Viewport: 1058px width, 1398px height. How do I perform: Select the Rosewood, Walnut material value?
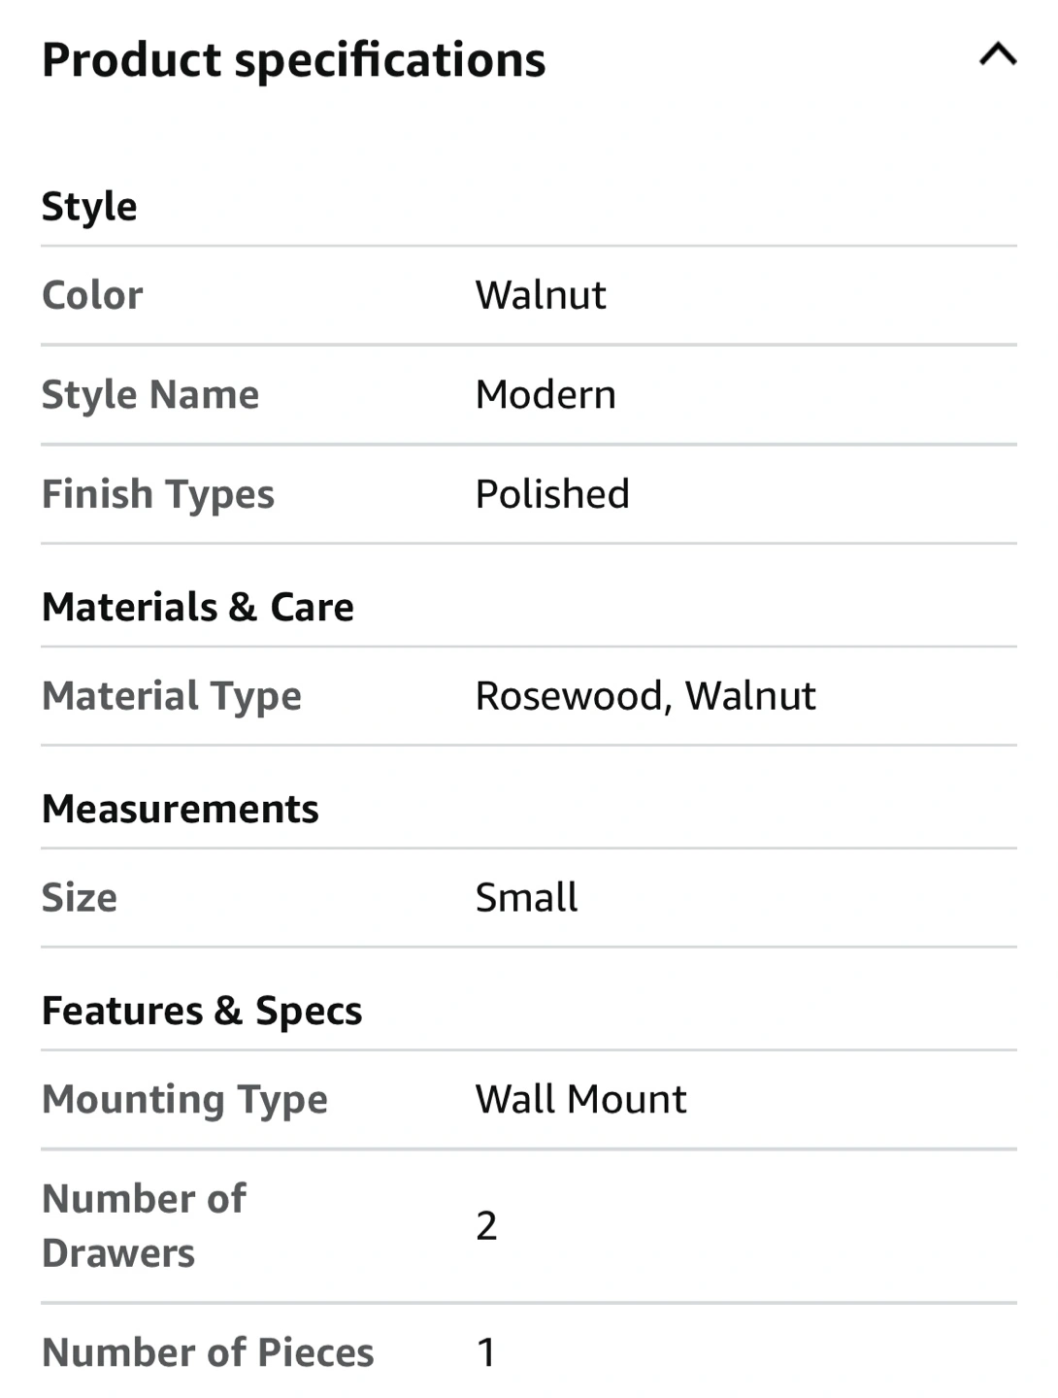645,697
